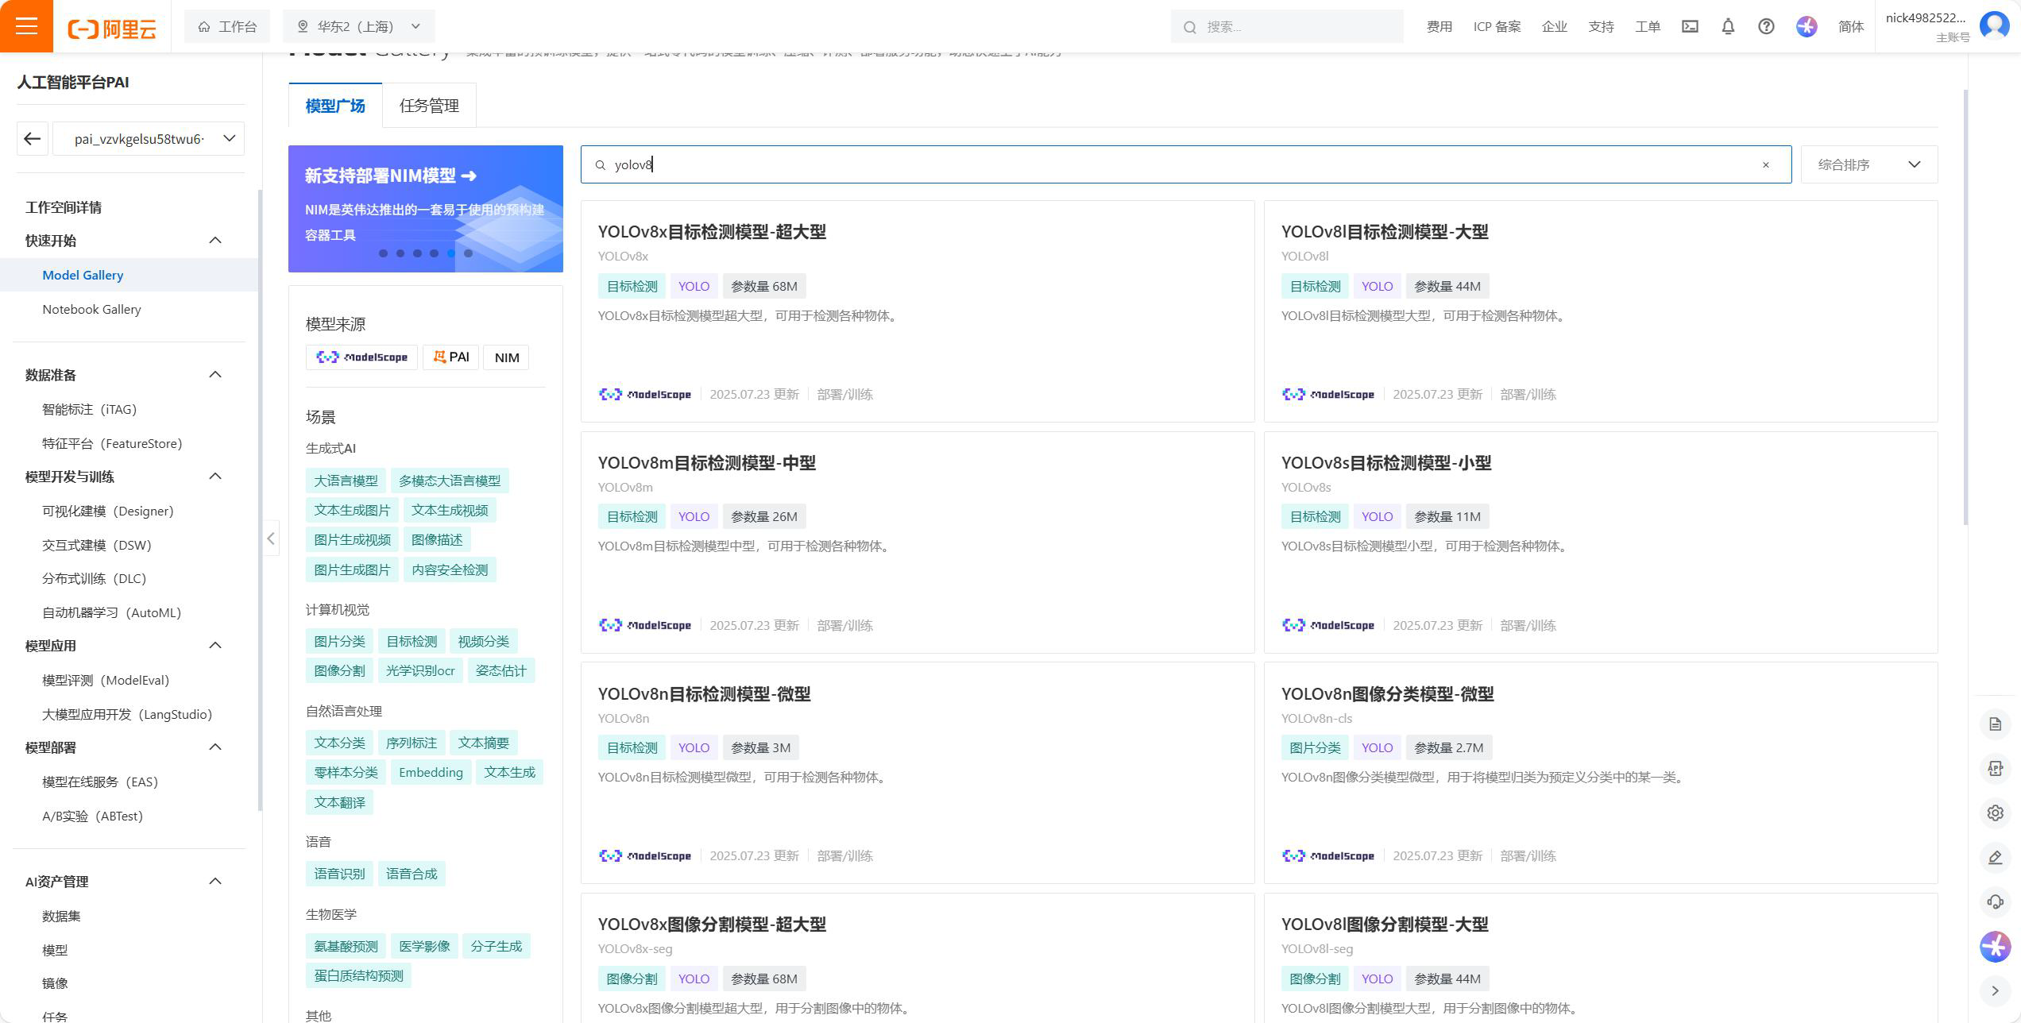Viewport: 2021px width, 1023px height.
Task: Filter by NIM model source
Action: pyautogui.click(x=507, y=357)
